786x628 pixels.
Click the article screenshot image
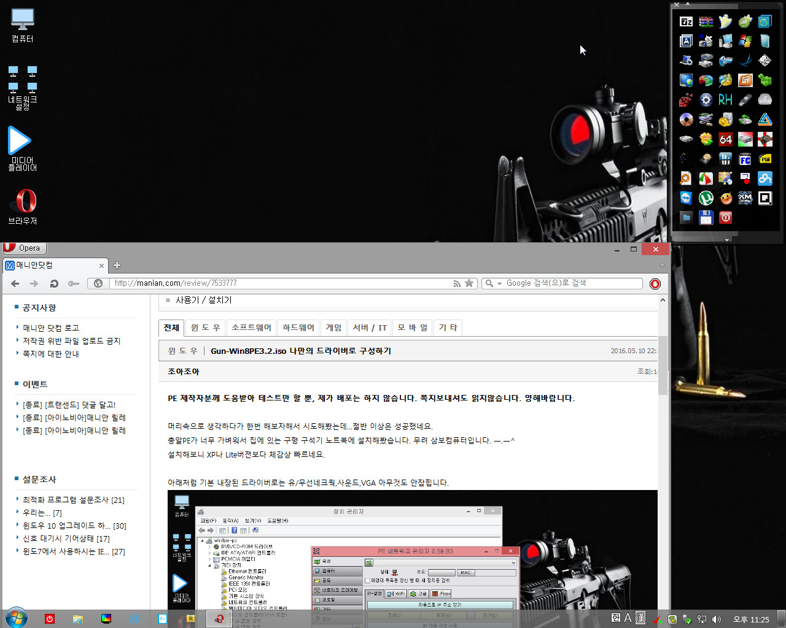[413, 549]
